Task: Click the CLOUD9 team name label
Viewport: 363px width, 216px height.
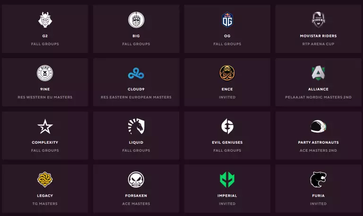Action: [136, 89]
